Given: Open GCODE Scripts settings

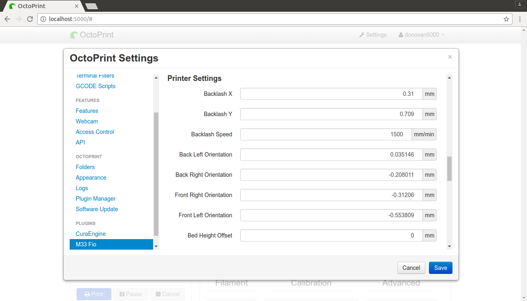Looking at the screenshot, I should (x=96, y=86).
